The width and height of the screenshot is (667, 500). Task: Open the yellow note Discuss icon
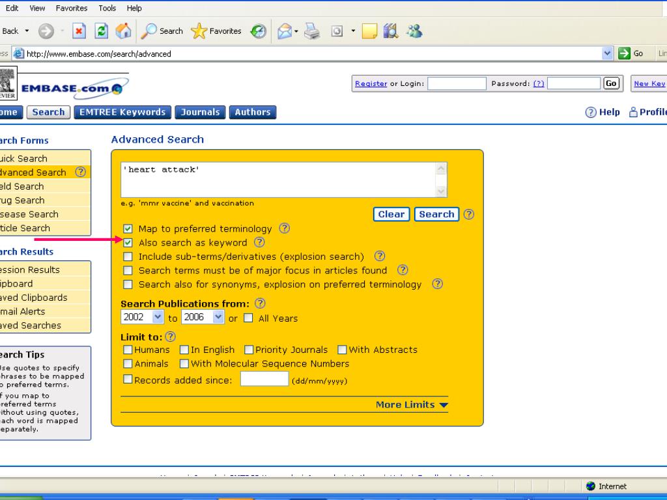pyautogui.click(x=369, y=31)
